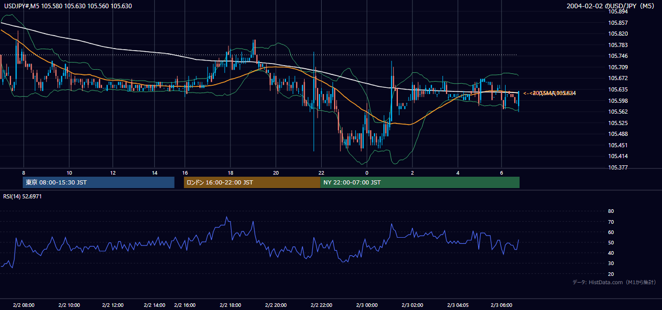Image resolution: width=662 pixels, height=310 pixels.
Task: Click the bottom time label 2/2 14:00
Action: 154,305
